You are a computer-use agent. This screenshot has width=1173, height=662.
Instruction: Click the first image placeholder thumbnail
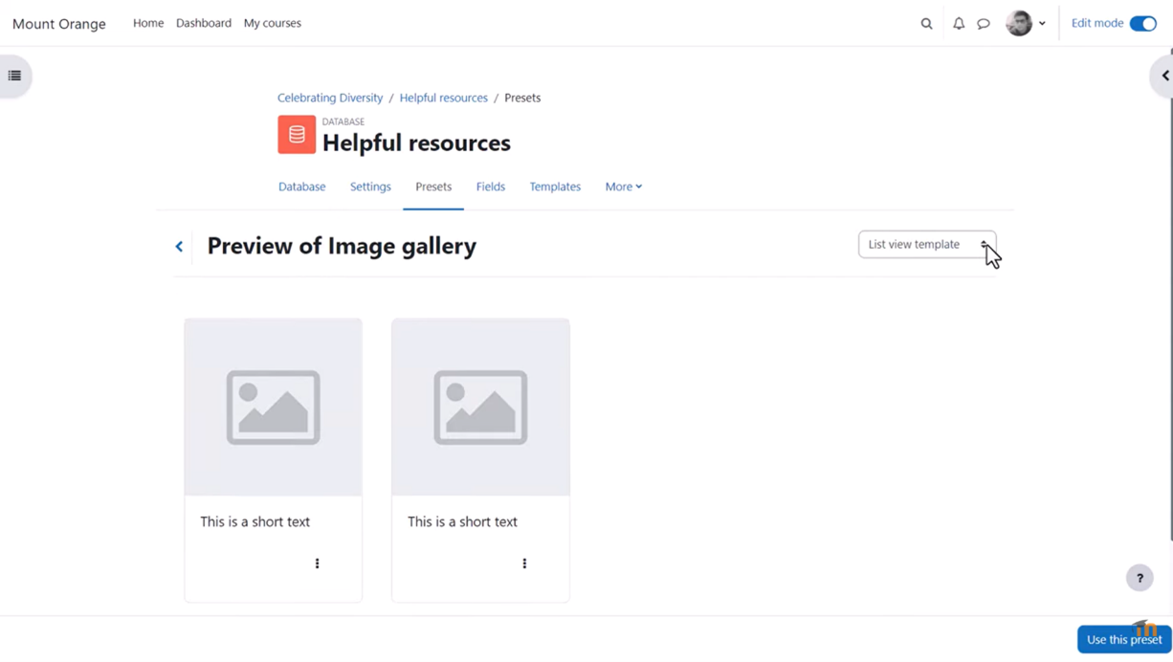click(x=274, y=408)
